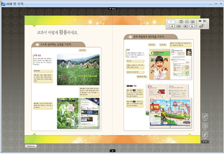Click the forest and filmstrip textbook page image
The width and height of the screenshot is (224, 154).
point(78,113)
